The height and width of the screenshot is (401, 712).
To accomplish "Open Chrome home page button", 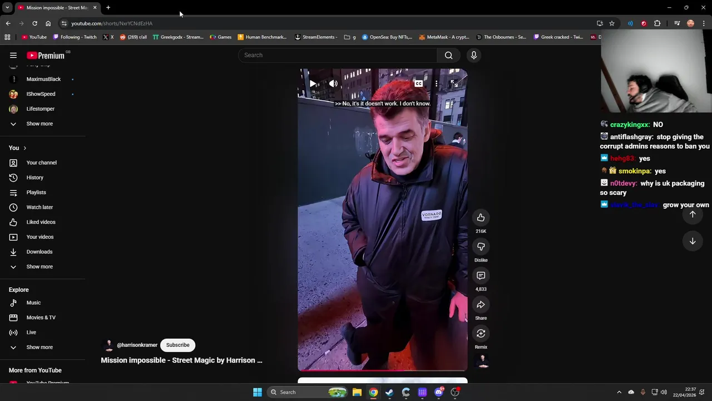I will 48,23.
